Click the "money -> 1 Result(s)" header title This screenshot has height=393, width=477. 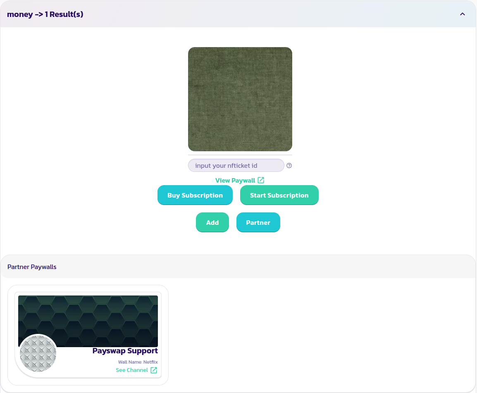pyautogui.click(x=45, y=14)
